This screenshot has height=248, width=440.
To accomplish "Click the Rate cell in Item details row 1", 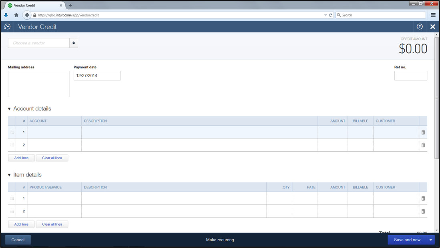I will 305,198.
